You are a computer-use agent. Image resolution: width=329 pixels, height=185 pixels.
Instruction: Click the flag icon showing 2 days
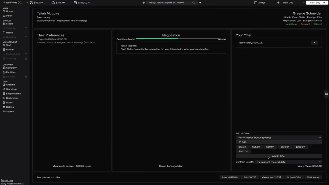256,3
